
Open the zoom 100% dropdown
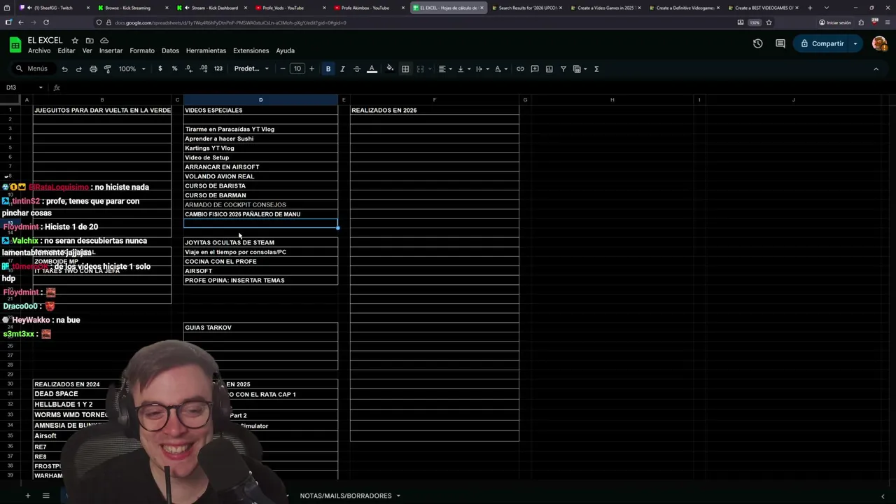coord(132,69)
